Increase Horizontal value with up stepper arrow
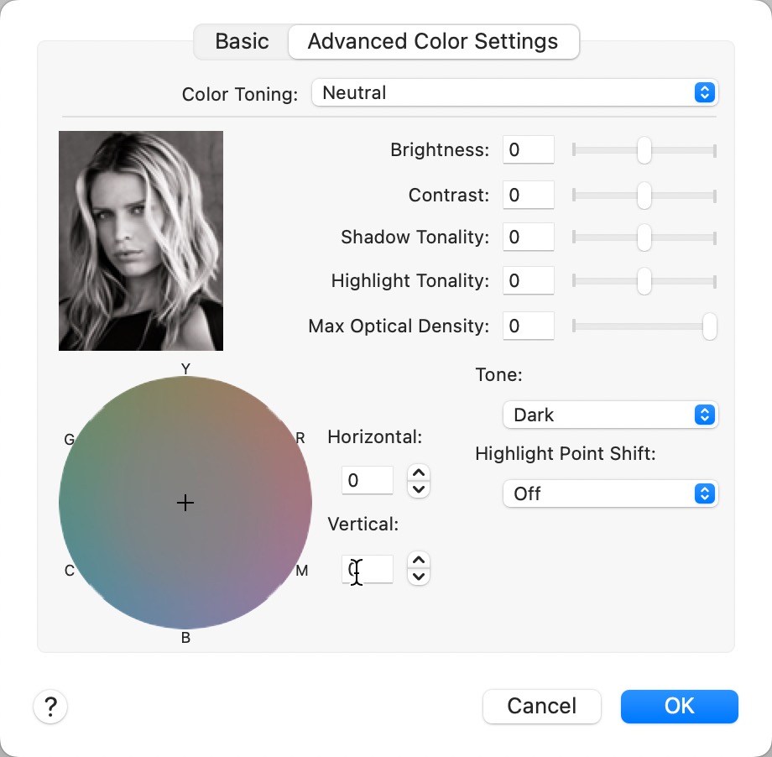Screen dimensions: 772x757 coord(418,472)
